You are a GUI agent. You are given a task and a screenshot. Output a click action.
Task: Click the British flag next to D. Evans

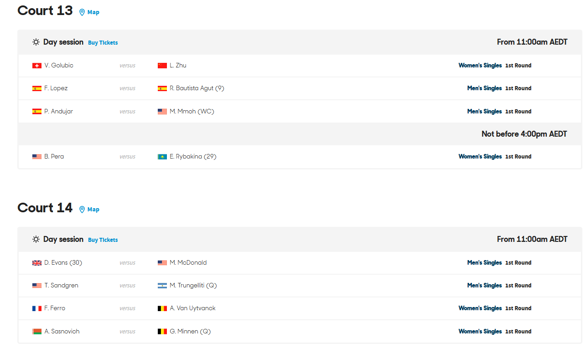point(37,263)
